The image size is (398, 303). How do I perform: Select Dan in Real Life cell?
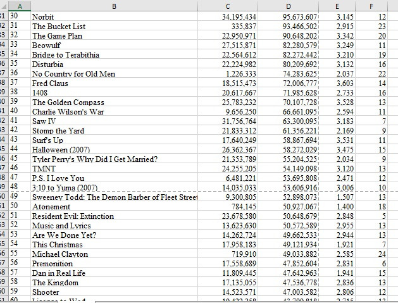(x=115, y=273)
